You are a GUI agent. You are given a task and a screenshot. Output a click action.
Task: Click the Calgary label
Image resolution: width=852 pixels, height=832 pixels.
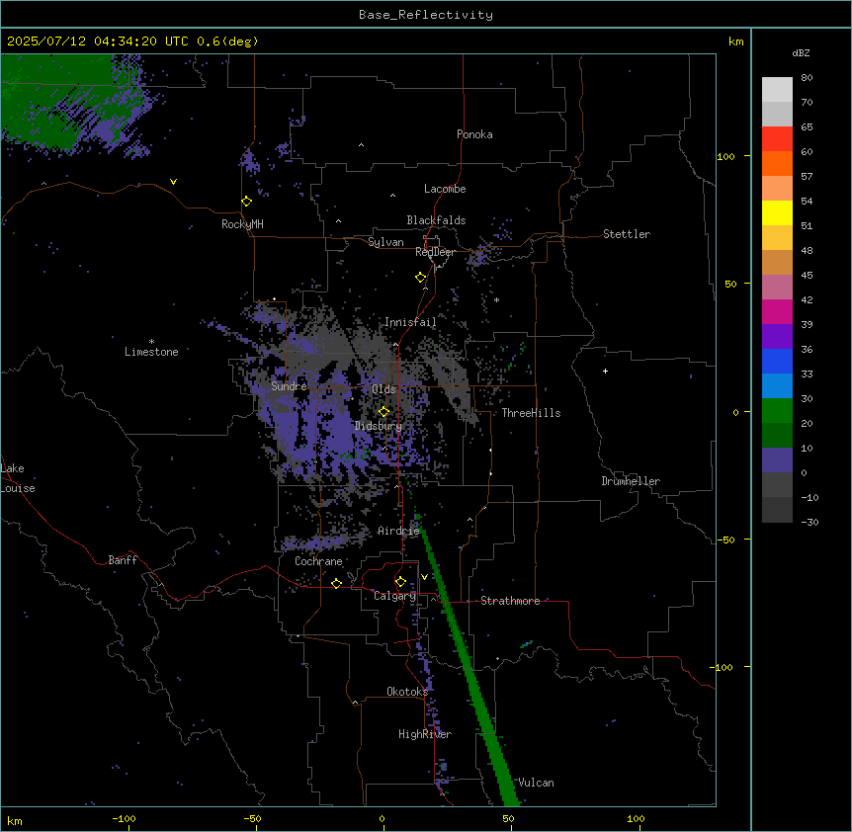395,596
